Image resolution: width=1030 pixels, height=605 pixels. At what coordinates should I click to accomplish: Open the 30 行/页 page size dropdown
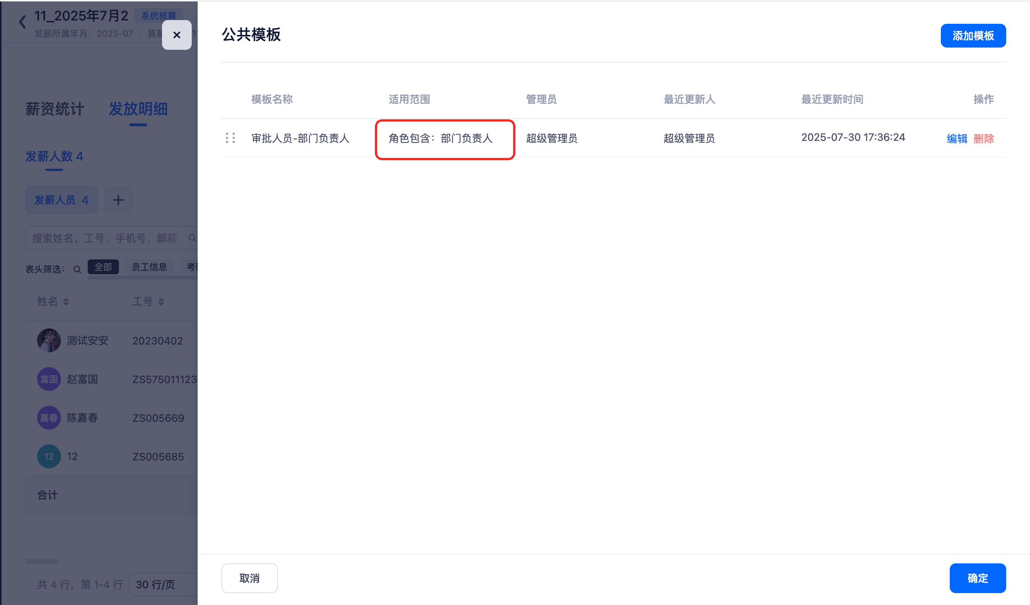point(163,585)
